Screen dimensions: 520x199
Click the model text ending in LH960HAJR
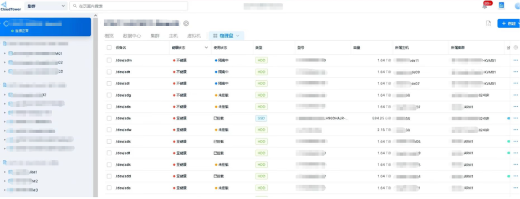tap(322, 118)
